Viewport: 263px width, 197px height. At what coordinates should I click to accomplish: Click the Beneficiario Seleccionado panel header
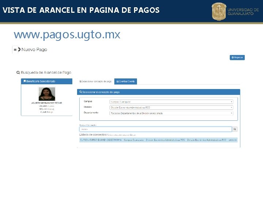(47, 81)
